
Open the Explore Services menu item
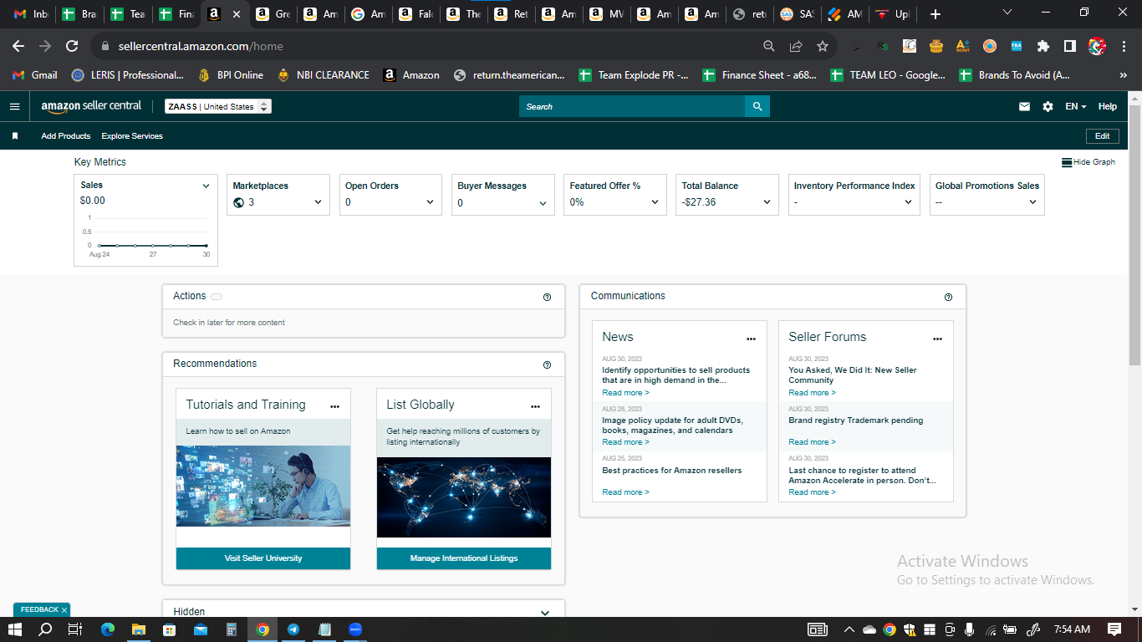coord(132,136)
